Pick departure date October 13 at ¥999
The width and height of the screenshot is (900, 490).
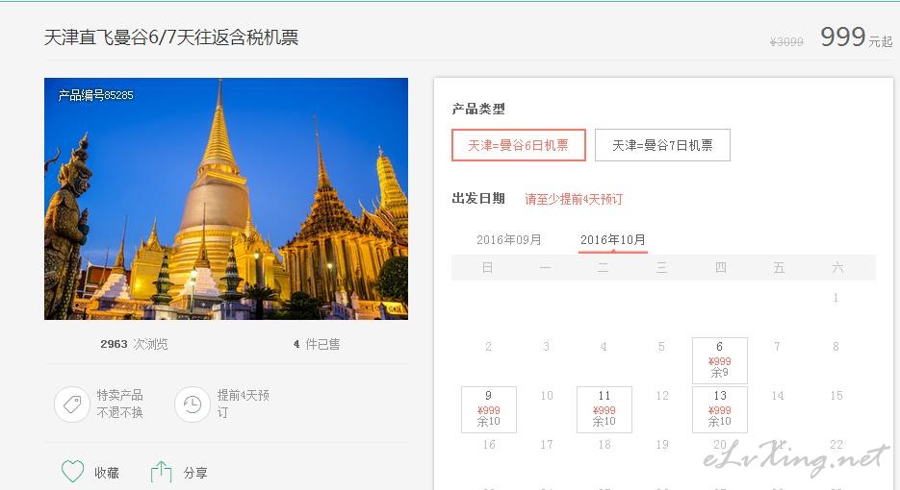point(720,409)
